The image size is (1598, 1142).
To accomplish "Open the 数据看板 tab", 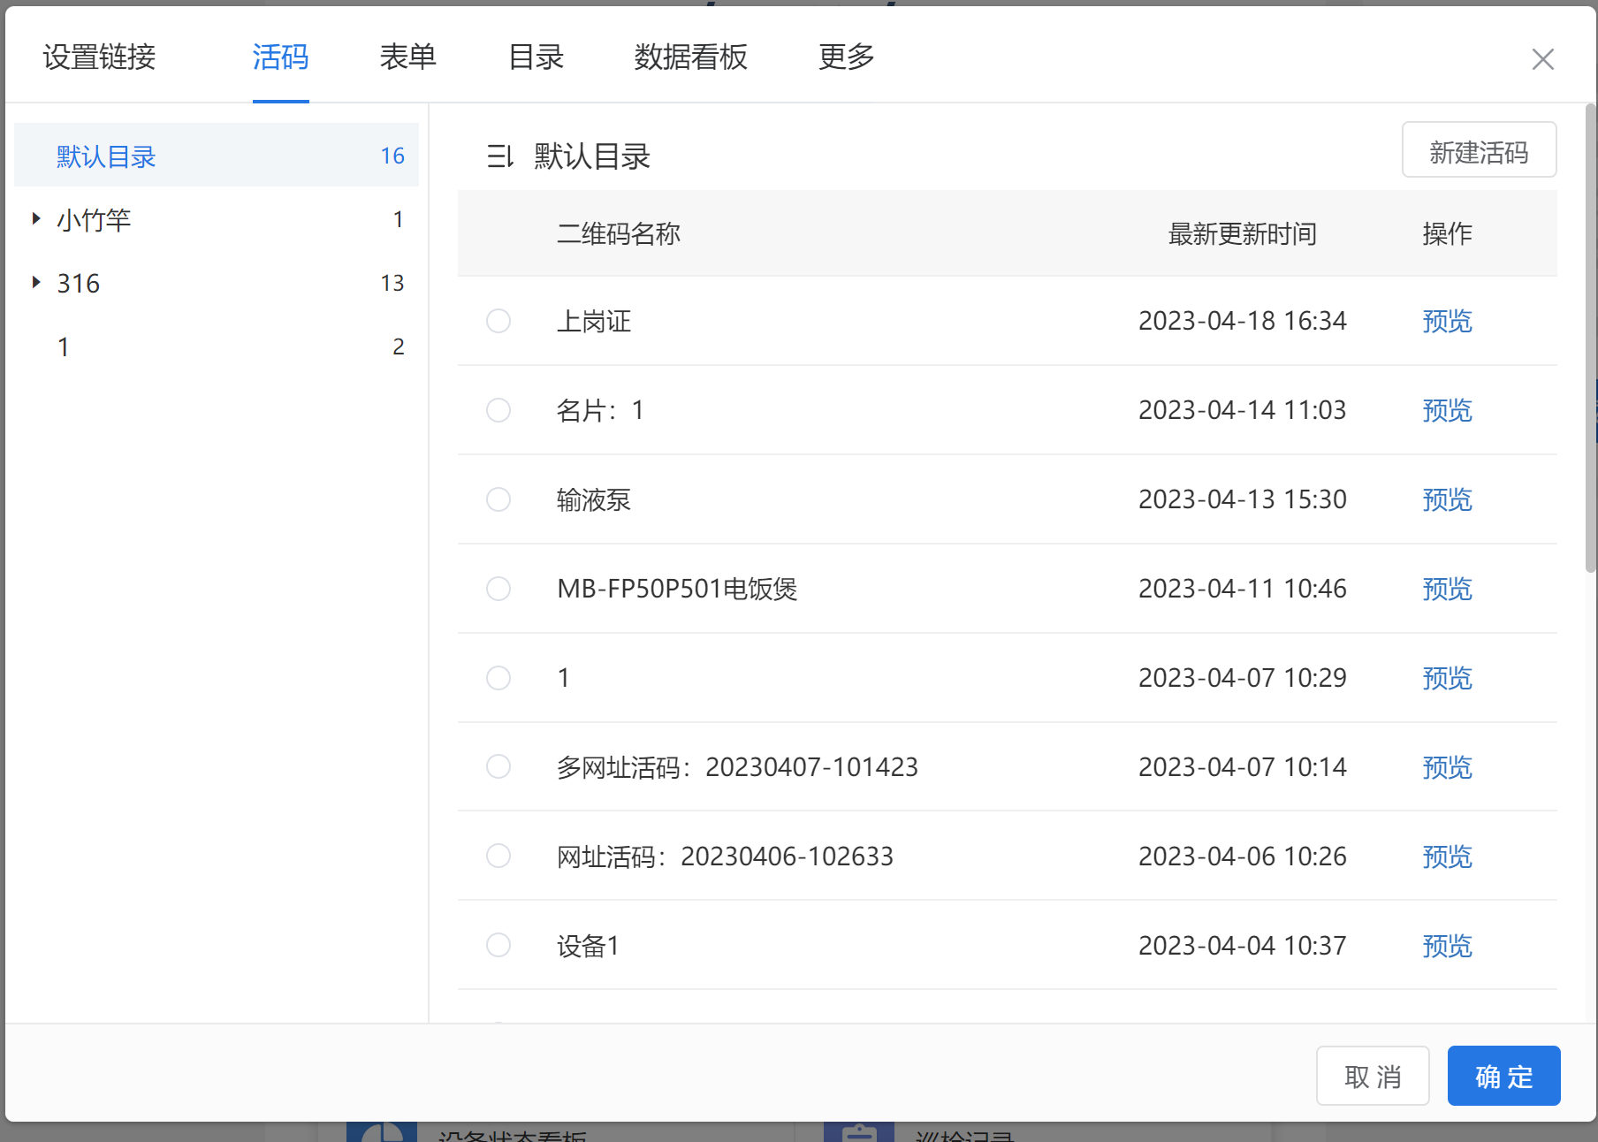I will coord(690,57).
